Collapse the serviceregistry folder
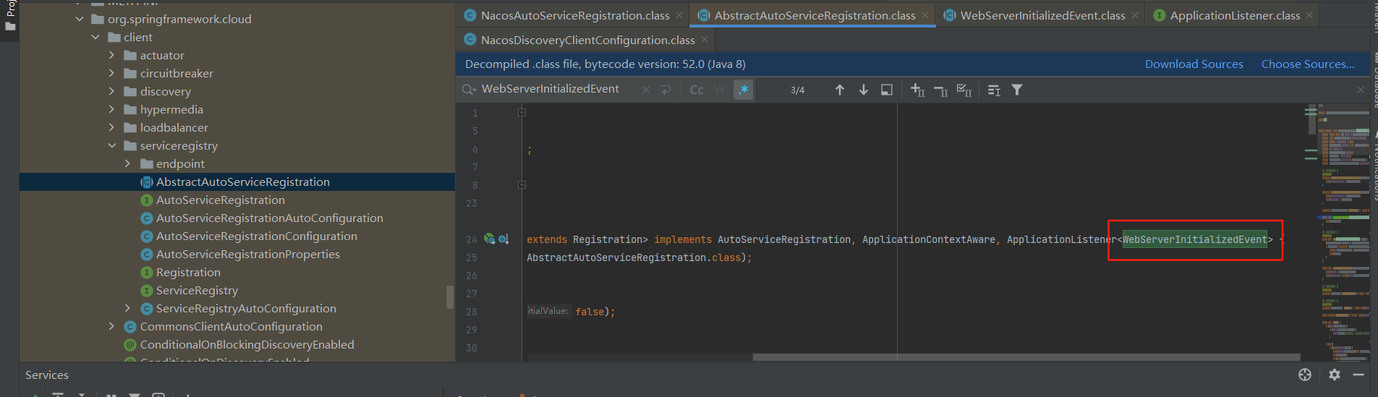This screenshot has height=397, width=1378. (x=111, y=145)
